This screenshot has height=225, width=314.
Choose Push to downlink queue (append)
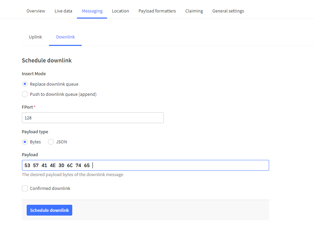pos(25,94)
